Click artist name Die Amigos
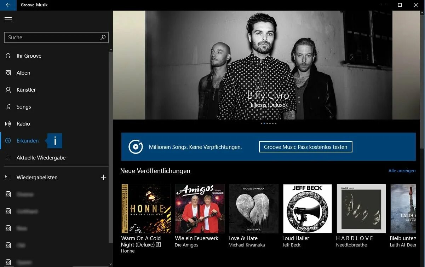 pyautogui.click(x=186, y=245)
